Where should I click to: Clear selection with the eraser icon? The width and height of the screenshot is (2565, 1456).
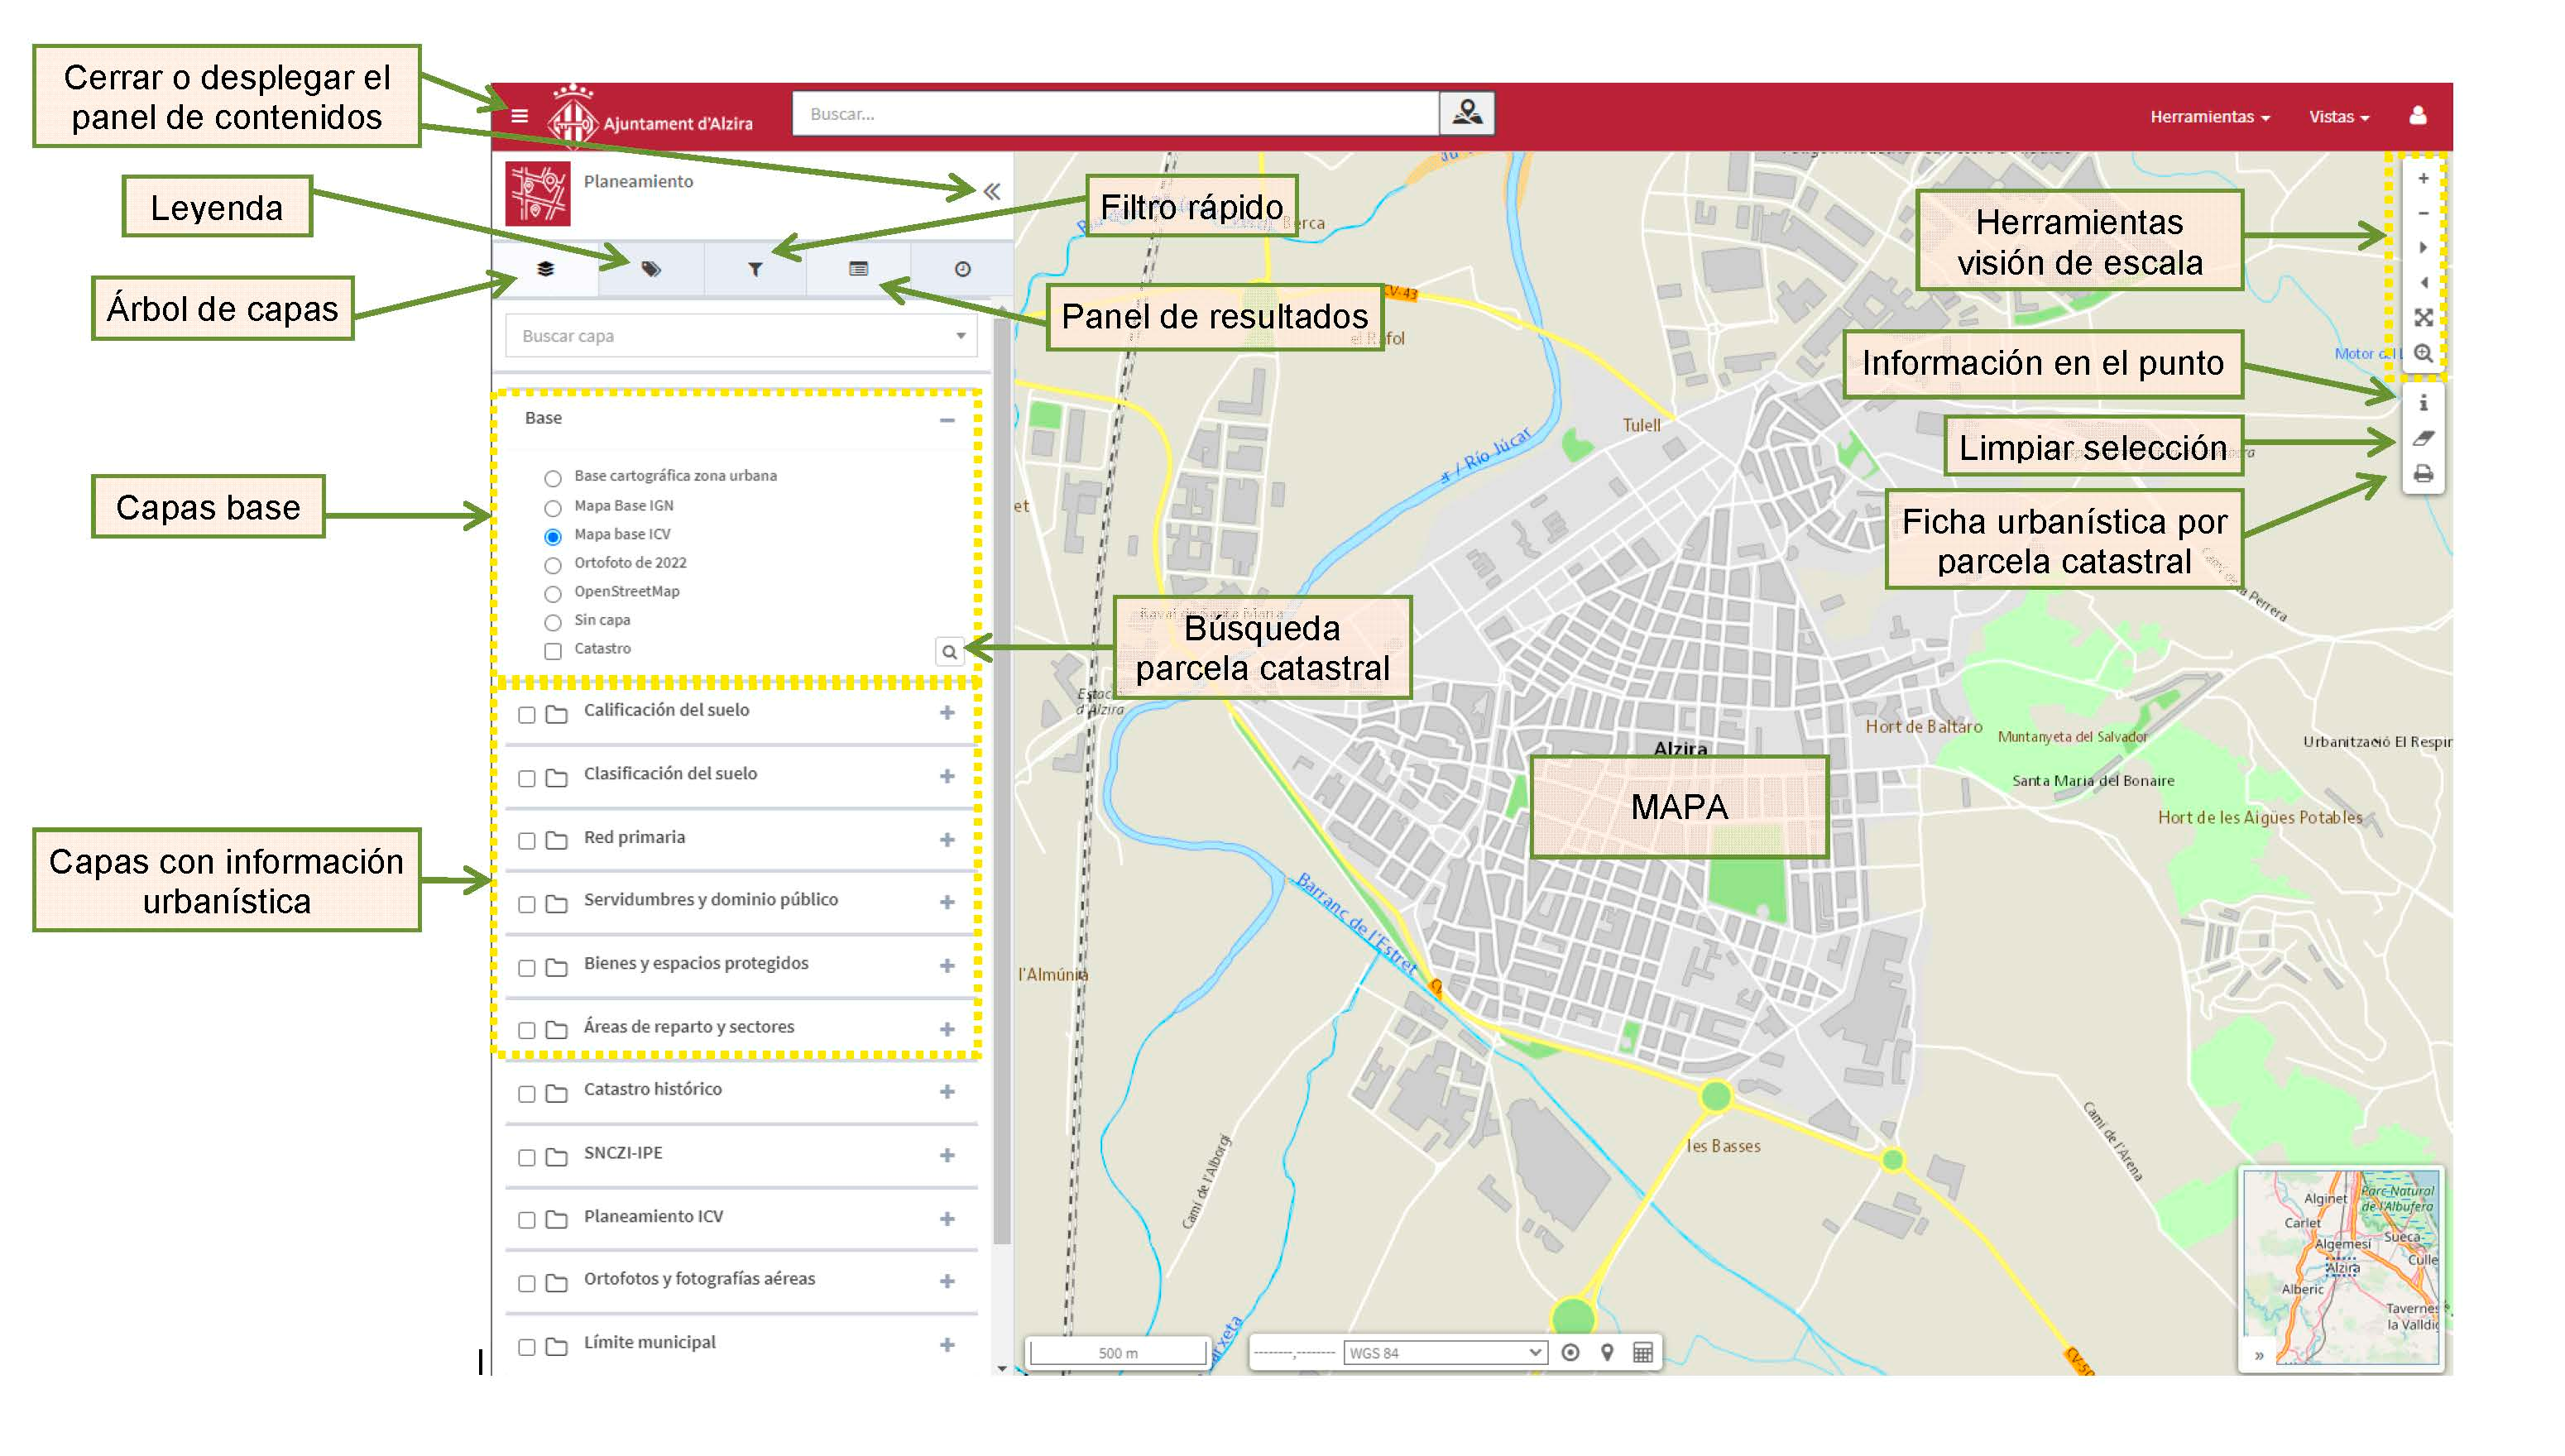click(x=2423, y=438)
